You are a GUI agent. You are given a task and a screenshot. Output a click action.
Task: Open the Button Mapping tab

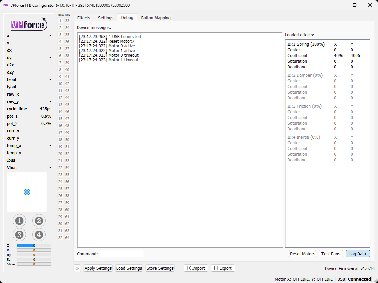tap(156, 18)
